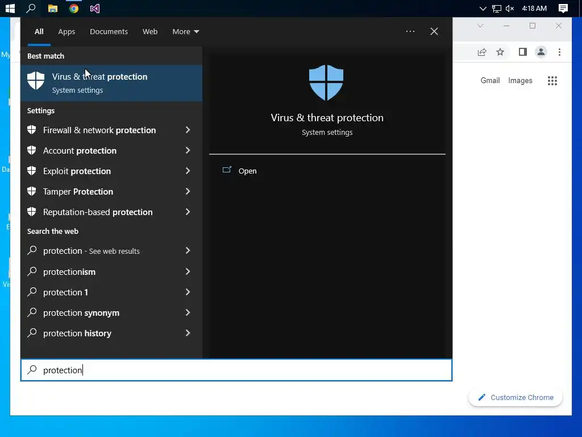Select the protectionism web suggestion
This screenshot has height=437, width=582.
[69, 271]
